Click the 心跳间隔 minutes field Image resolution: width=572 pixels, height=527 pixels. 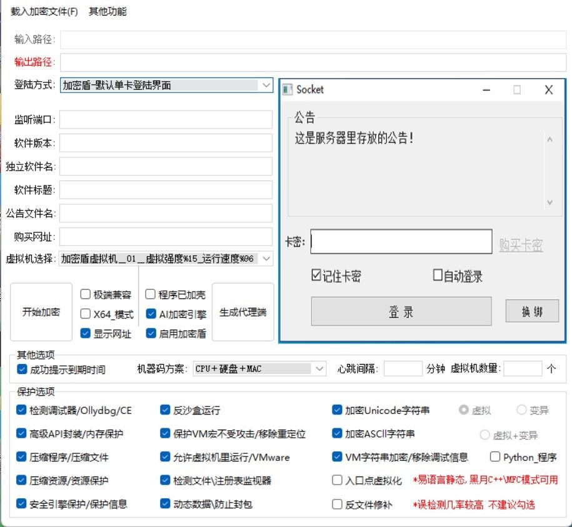(403, 369)
